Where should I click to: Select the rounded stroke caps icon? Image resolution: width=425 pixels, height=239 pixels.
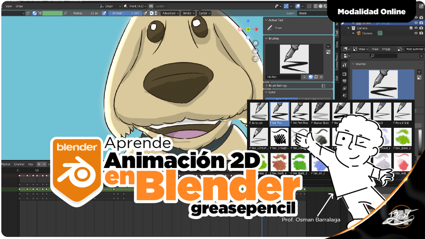click(x=151, y=13)
